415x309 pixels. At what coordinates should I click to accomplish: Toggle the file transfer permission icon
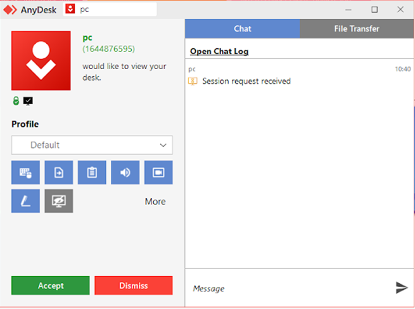click(x=59, y=172)
